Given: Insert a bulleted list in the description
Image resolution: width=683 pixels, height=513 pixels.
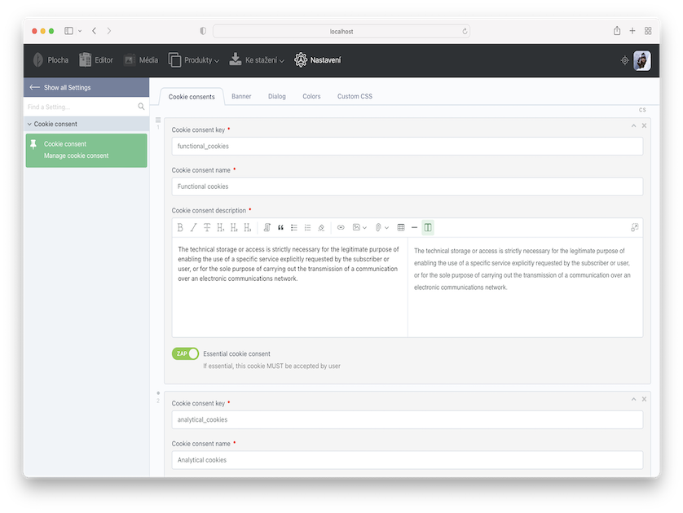Looking at the screenshot, I should pos(294,227).
